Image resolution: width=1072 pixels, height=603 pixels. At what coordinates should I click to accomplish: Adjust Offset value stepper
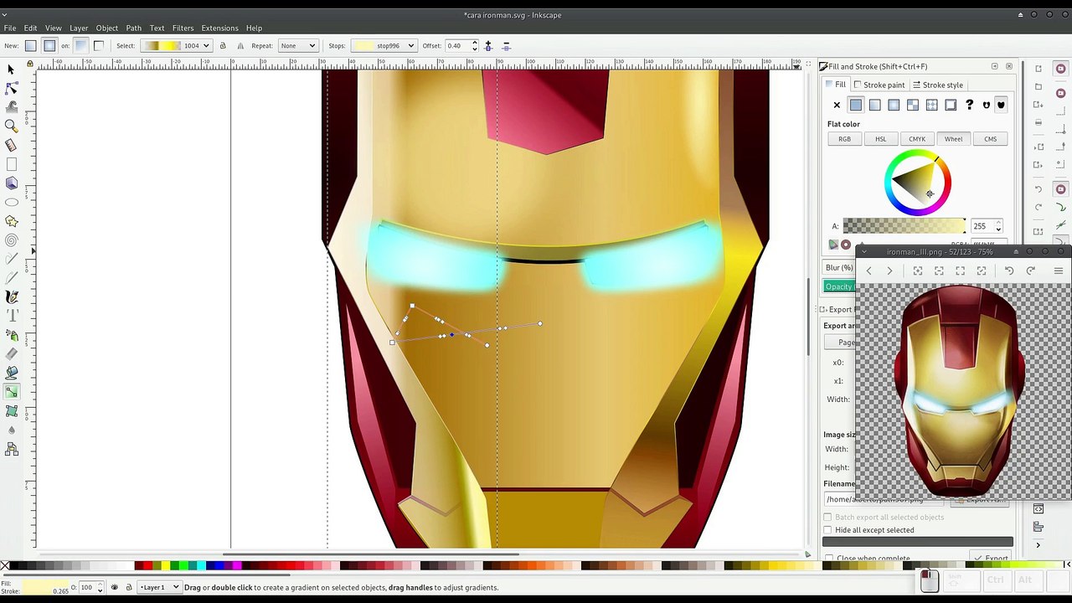(x=475, y=46)
